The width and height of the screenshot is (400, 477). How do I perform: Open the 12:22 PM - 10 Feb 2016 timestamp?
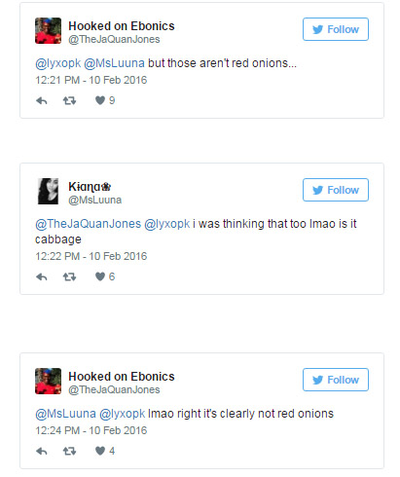91,256
